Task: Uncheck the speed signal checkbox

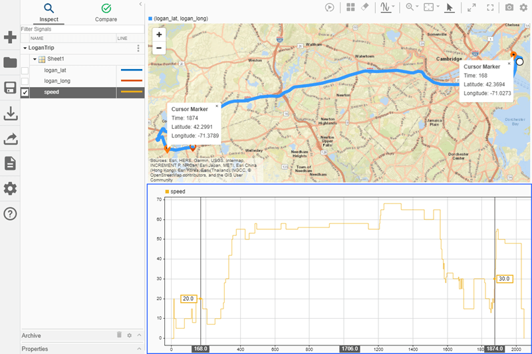Action: coord(25,92)
